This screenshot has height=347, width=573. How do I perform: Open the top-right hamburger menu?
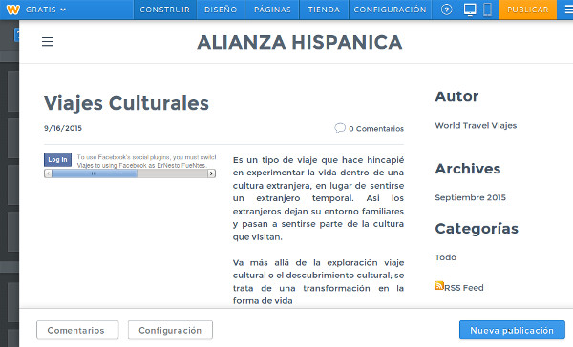(568, 10)
